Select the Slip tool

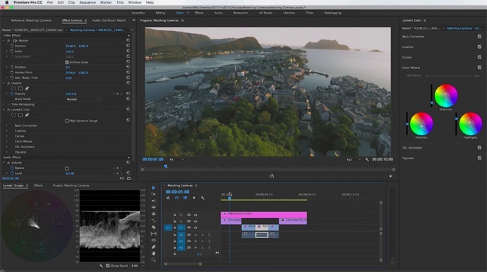153,233
